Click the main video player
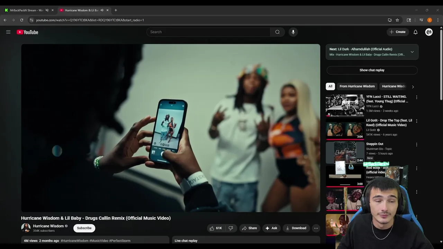This screenshot has height=249, width=443. [171, 128]
